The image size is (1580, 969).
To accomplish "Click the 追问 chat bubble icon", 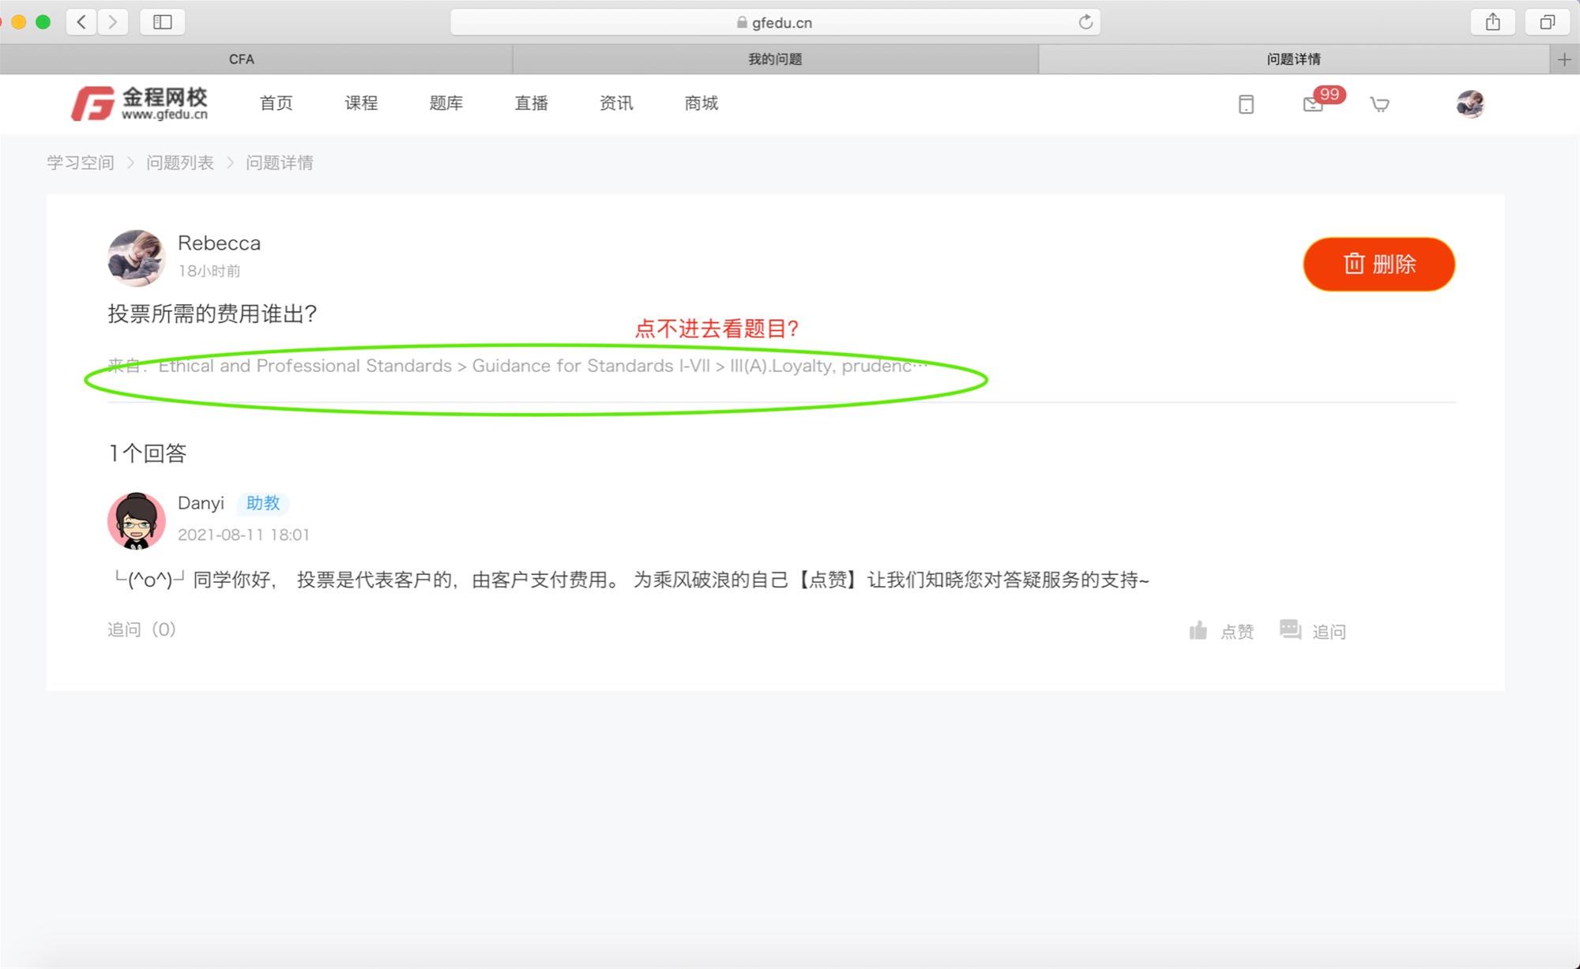I will point(1290,630).
